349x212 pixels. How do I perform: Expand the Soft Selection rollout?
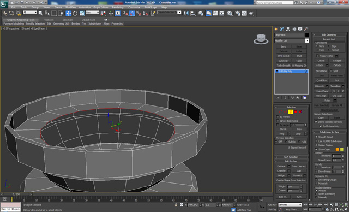pyautogui.click(x=291, y=157)
